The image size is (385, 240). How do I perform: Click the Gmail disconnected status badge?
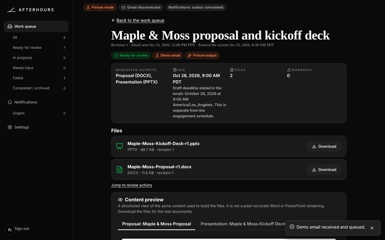click(141, 7)
